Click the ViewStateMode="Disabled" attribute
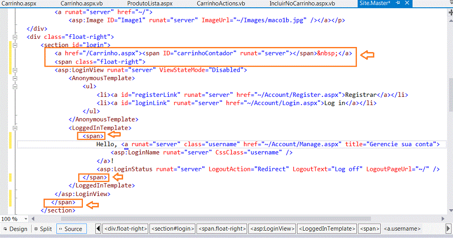 pos(201,70)
